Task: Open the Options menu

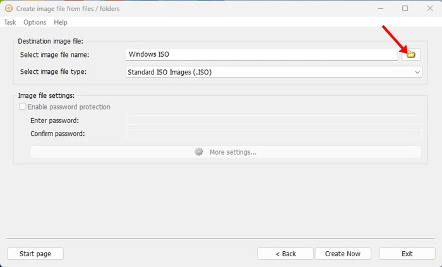Action: click(35, 22)
